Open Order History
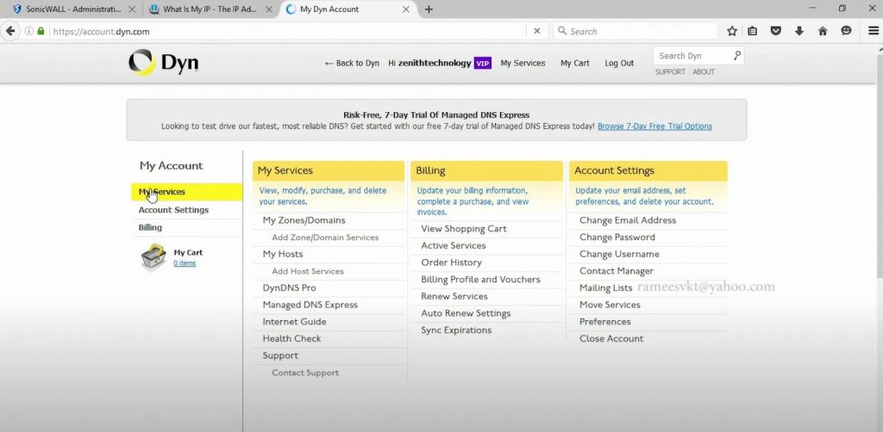This screenshot has width=883, height=432. pos(451,262)
